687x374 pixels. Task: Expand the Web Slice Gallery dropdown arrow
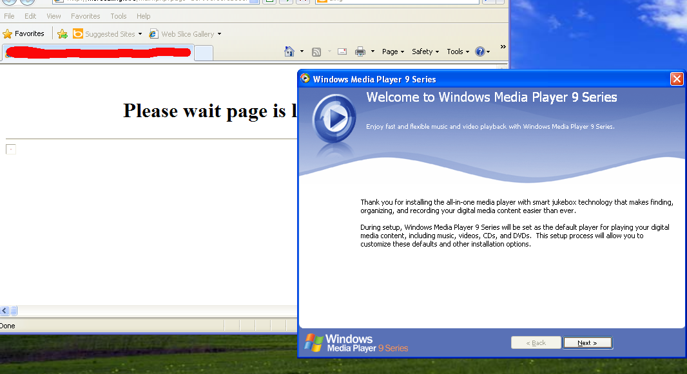pos(220,33)
